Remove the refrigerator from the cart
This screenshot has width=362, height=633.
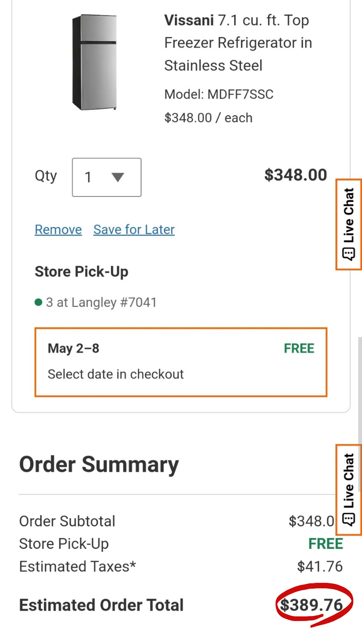click(58, 230)
